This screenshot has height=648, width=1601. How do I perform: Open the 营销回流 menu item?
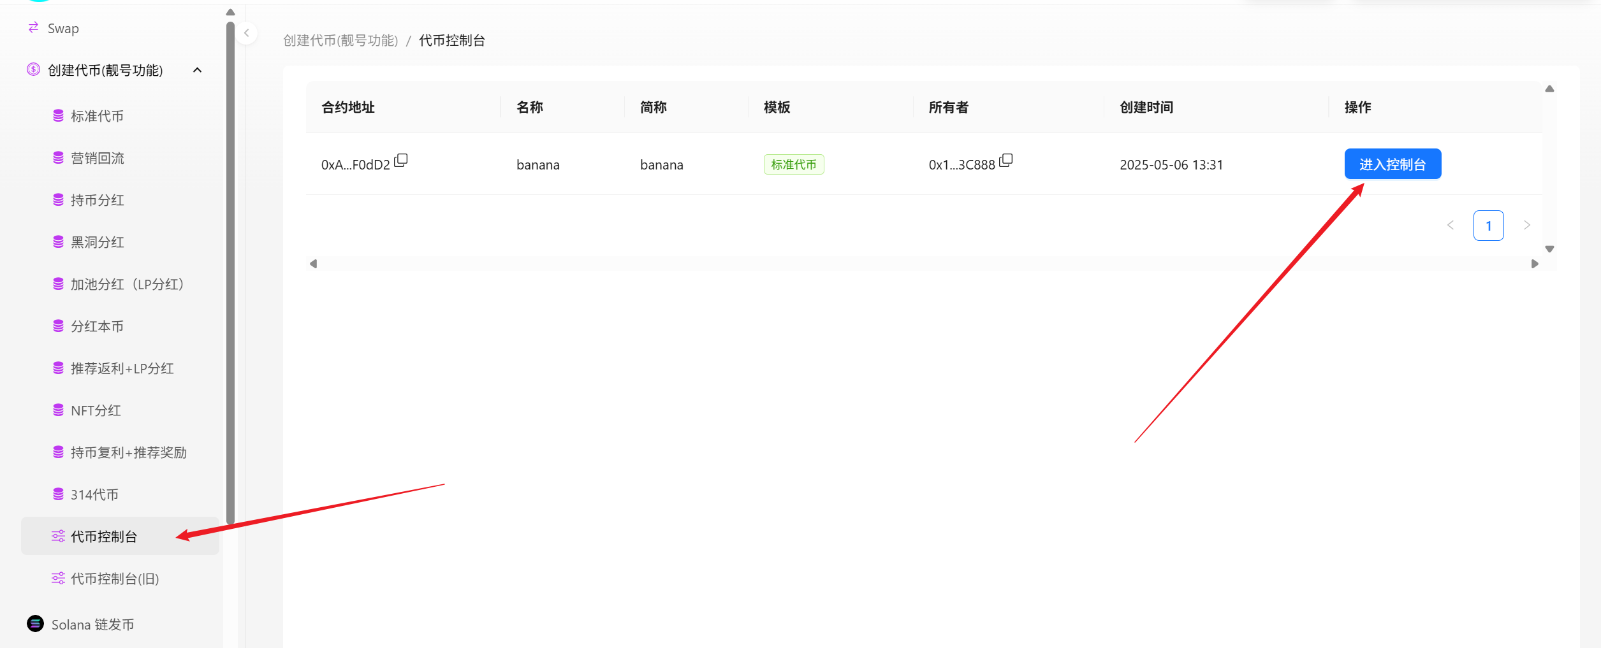98,158
